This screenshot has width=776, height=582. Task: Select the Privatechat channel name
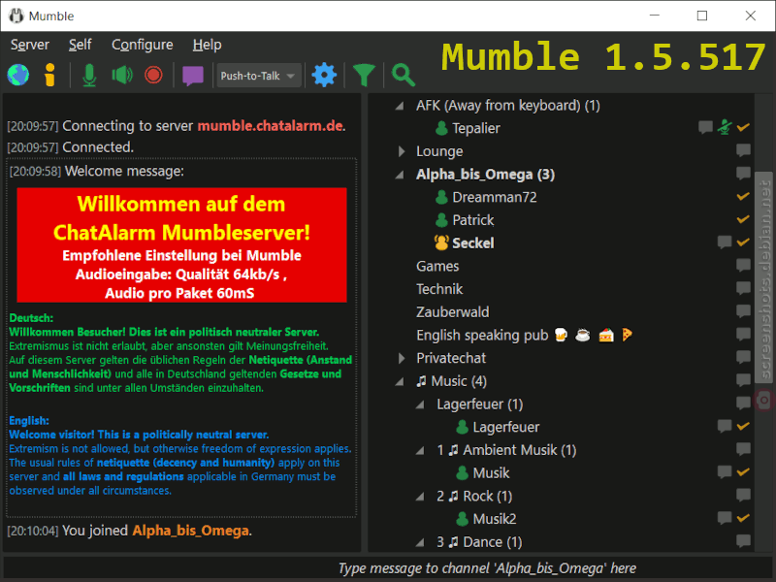[x=451, y=358]
